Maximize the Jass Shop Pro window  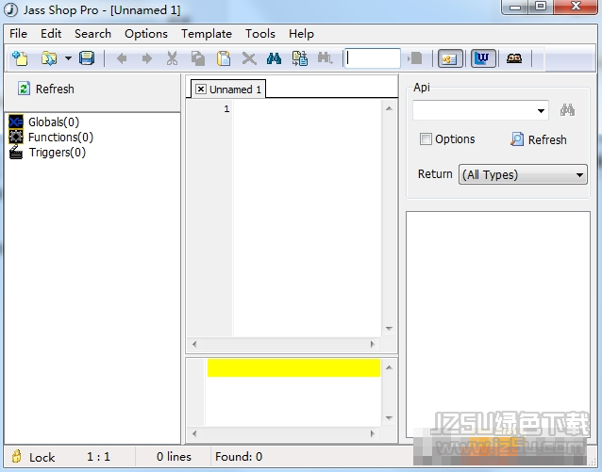click(x=541, y=7)
